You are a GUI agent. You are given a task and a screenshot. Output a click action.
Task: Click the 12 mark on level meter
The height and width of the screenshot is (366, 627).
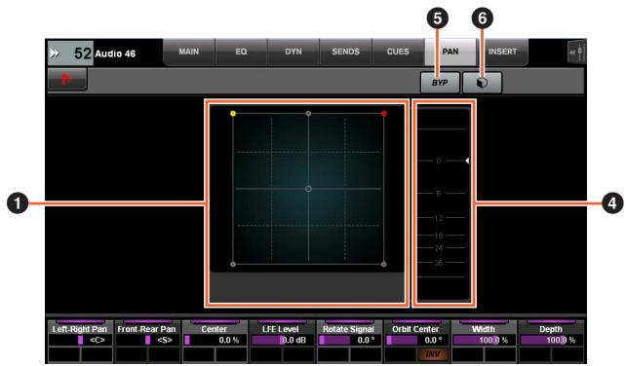click(x=439, y=218)
